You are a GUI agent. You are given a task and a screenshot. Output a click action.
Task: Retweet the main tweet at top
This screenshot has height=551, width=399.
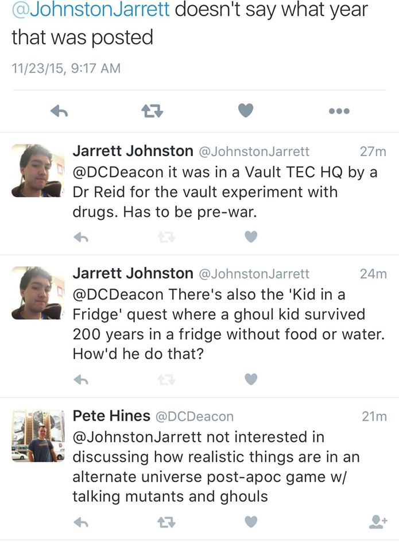(152, 111)
